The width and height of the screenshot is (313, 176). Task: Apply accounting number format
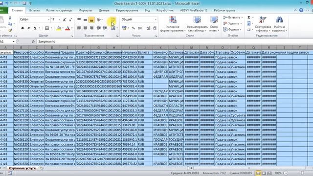pyautogui.click(x=124, y=28)
